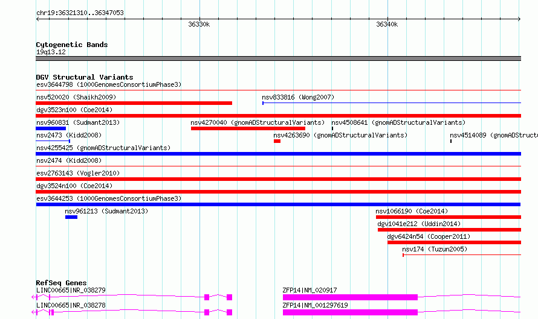
Task: Open the dgv6424n54 (Cooper2011) label
Action: (429, 236)
